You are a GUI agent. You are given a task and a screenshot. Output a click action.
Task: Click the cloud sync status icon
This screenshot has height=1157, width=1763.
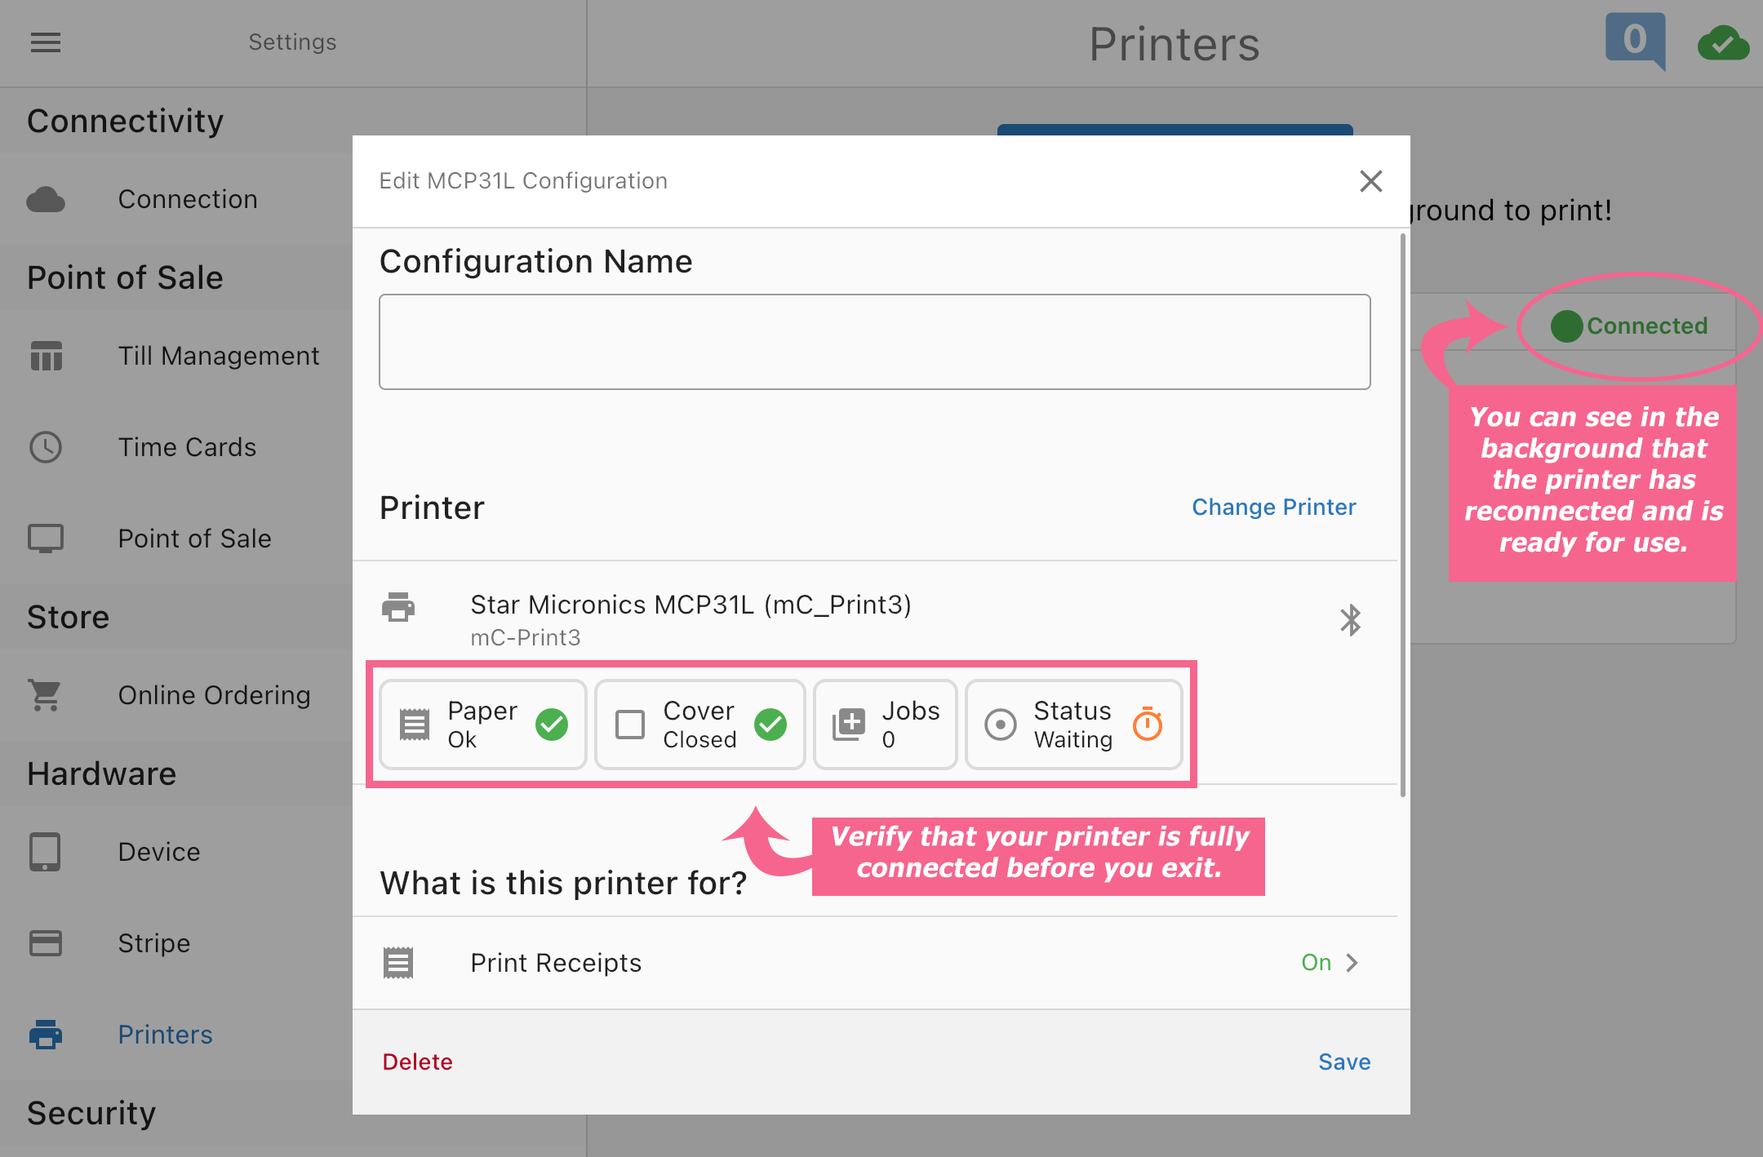coord(1722,44)
